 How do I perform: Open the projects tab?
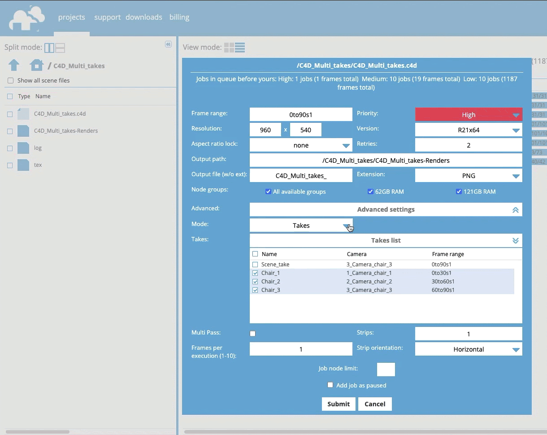(71, 17)
